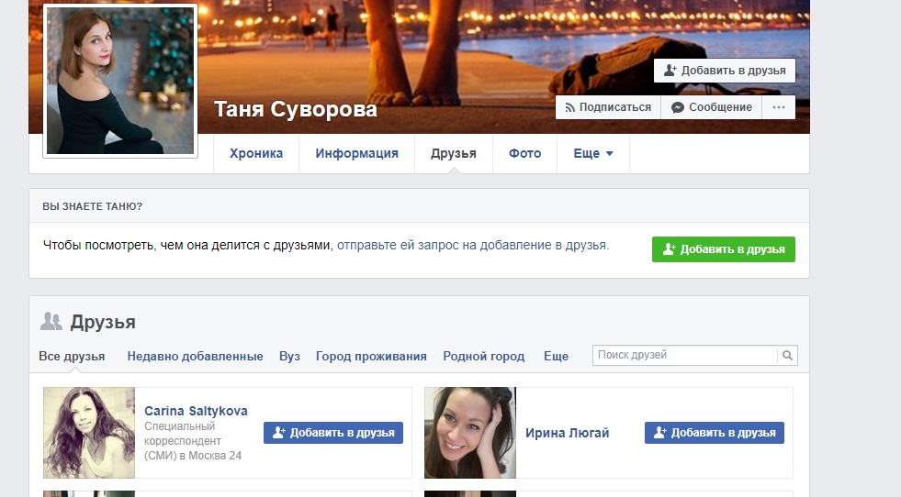
Task: Click the friend request link in the notice
Action: point(472,246)
